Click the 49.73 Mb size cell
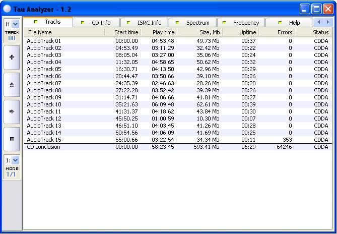Image resolution: width=337 pixels, height=234 pixels. tap(208, 41)
